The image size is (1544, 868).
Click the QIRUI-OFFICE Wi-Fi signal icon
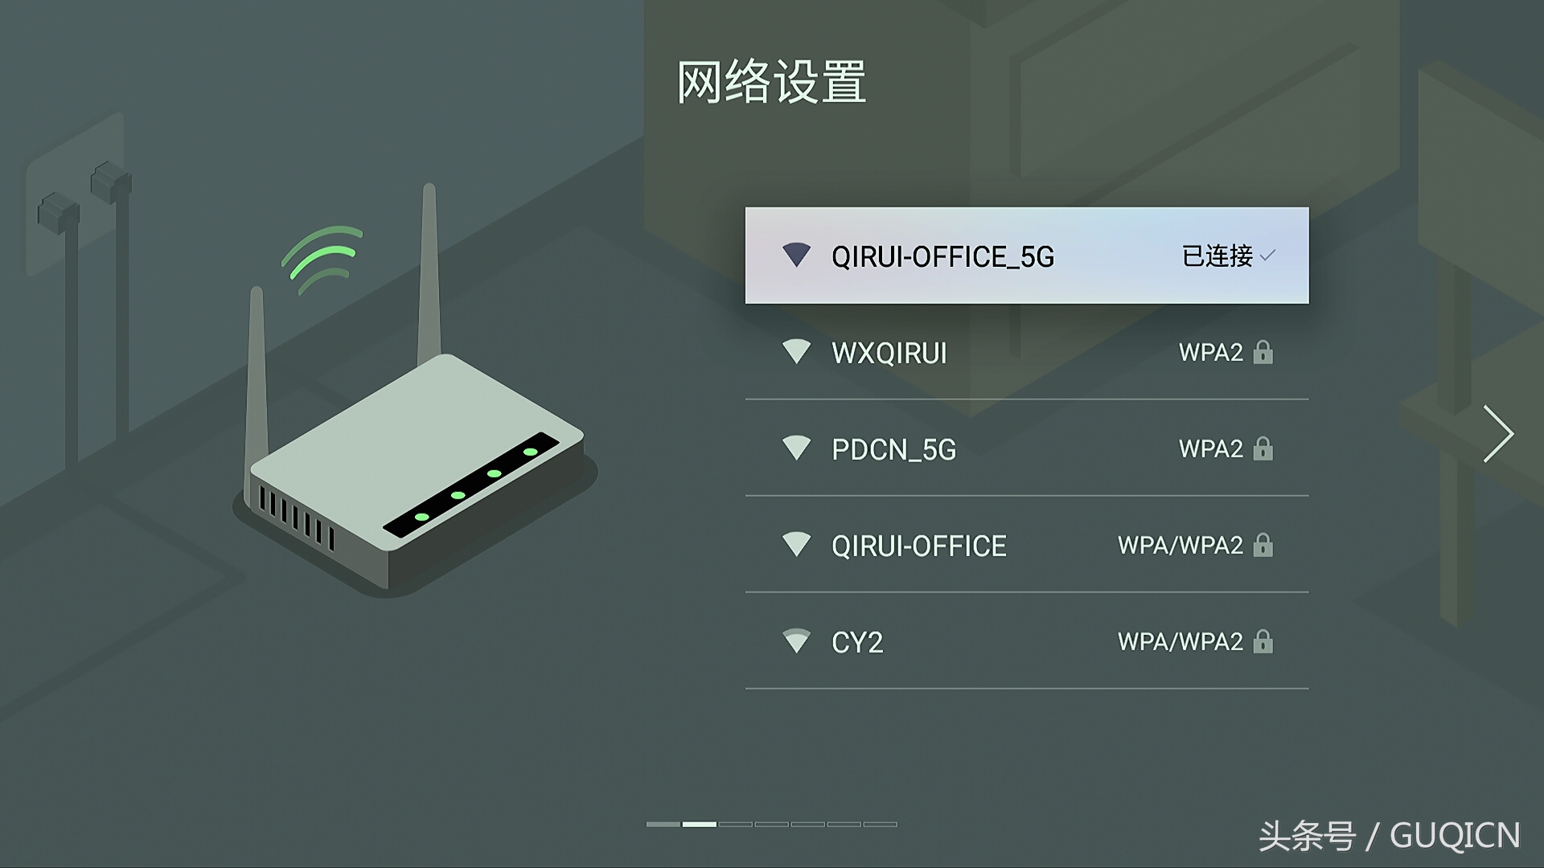click(796, 545)
